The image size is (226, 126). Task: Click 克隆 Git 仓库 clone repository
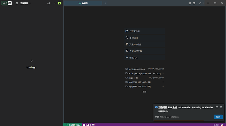144,45
